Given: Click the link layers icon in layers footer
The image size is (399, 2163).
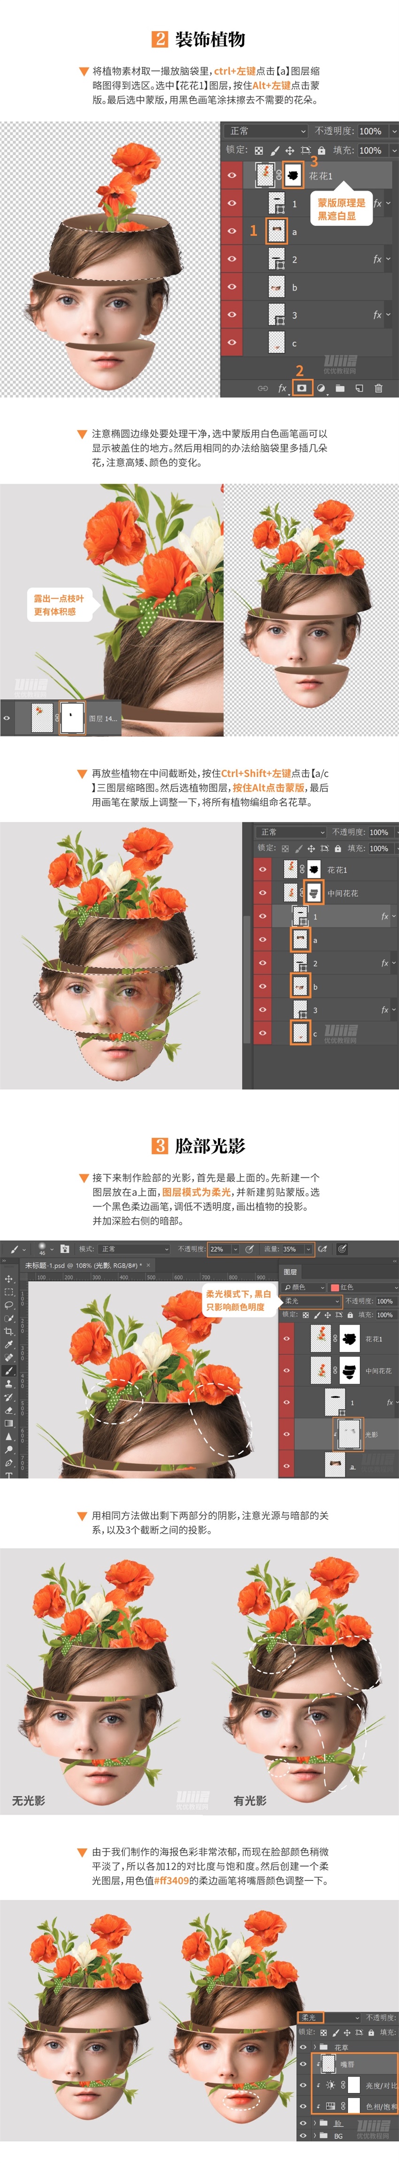Looking at the screenshot, I should (263, 389).
